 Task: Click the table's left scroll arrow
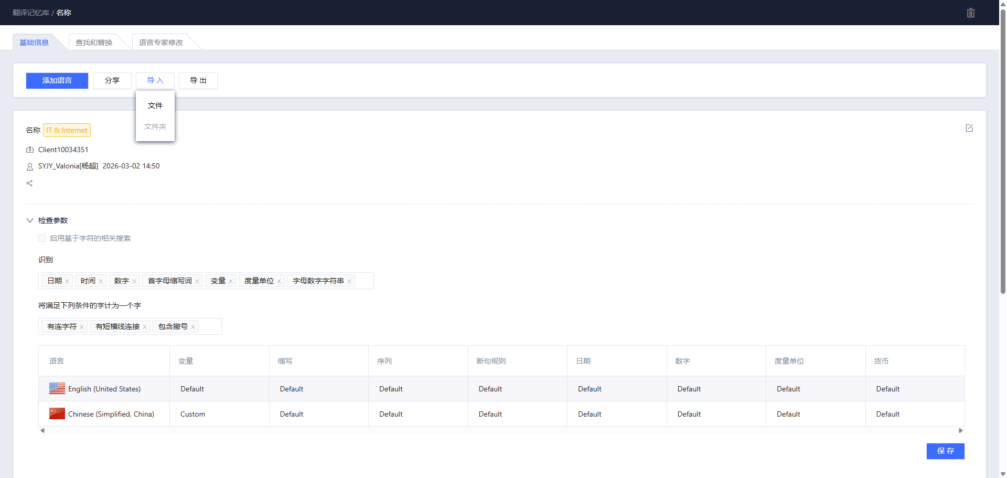coord(42,430)
